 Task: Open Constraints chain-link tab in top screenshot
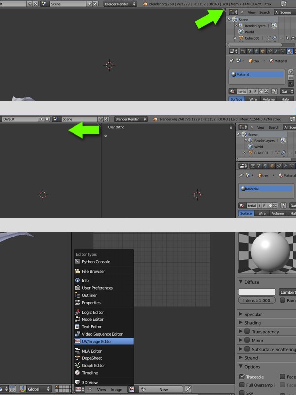(x=269, y=51)
